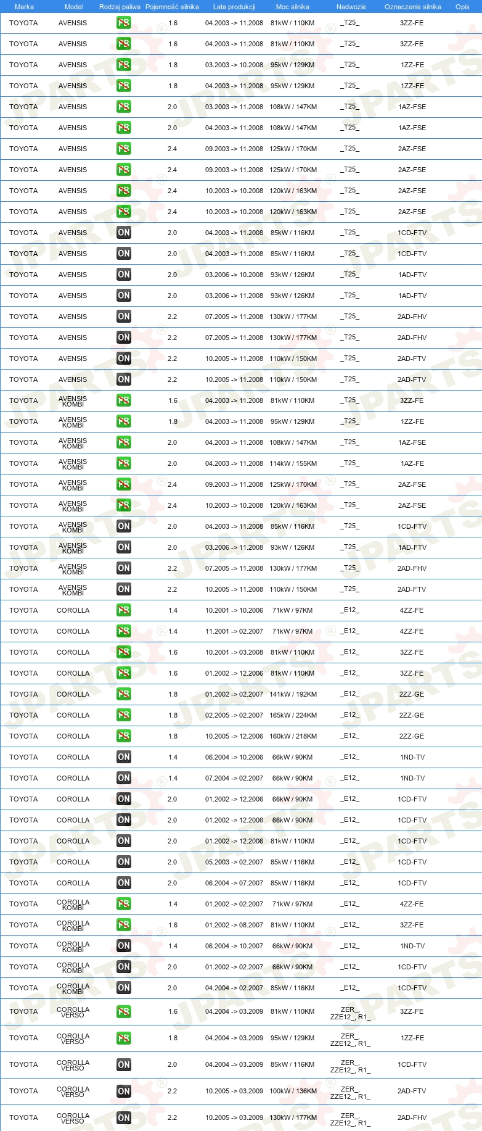Click diesel ON icon for Corolla Kombi 2.0 66kW row
The width and height of the screenshot is (482, 1131).
[x=124, y=967]
